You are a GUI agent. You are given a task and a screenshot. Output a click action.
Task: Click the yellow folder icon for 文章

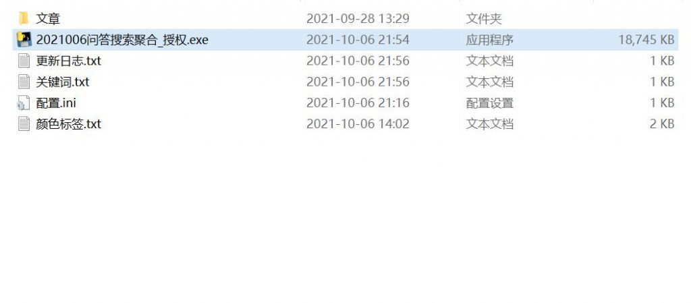click(24, 18)
